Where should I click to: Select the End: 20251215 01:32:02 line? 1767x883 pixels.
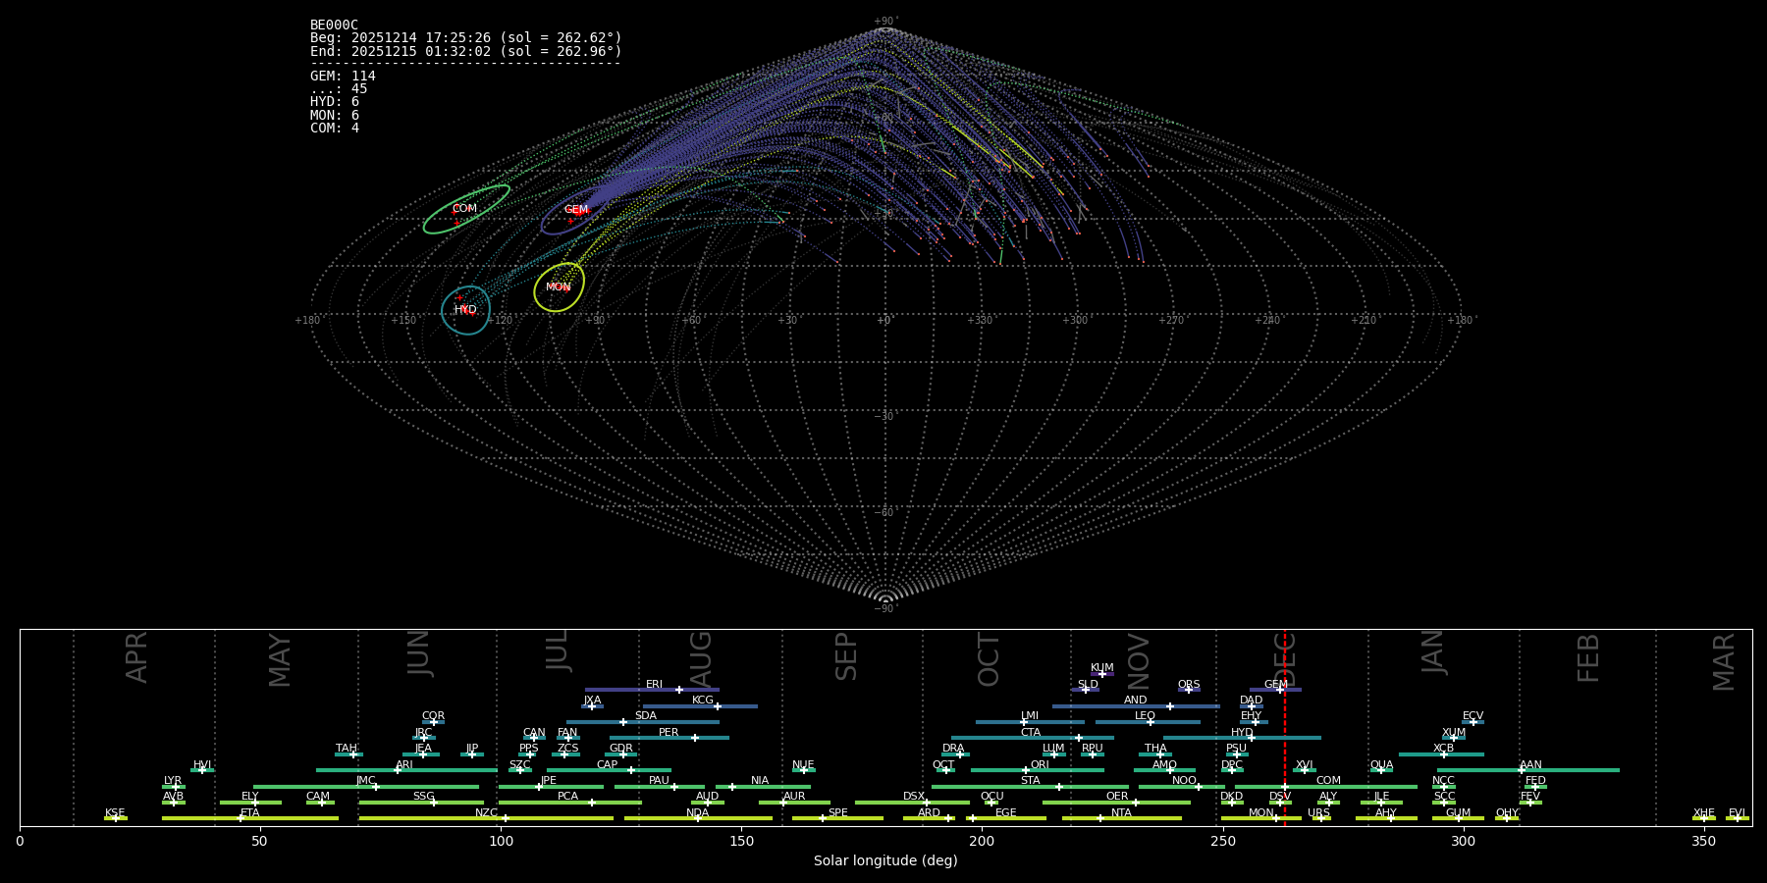click(x=465, y=51)
